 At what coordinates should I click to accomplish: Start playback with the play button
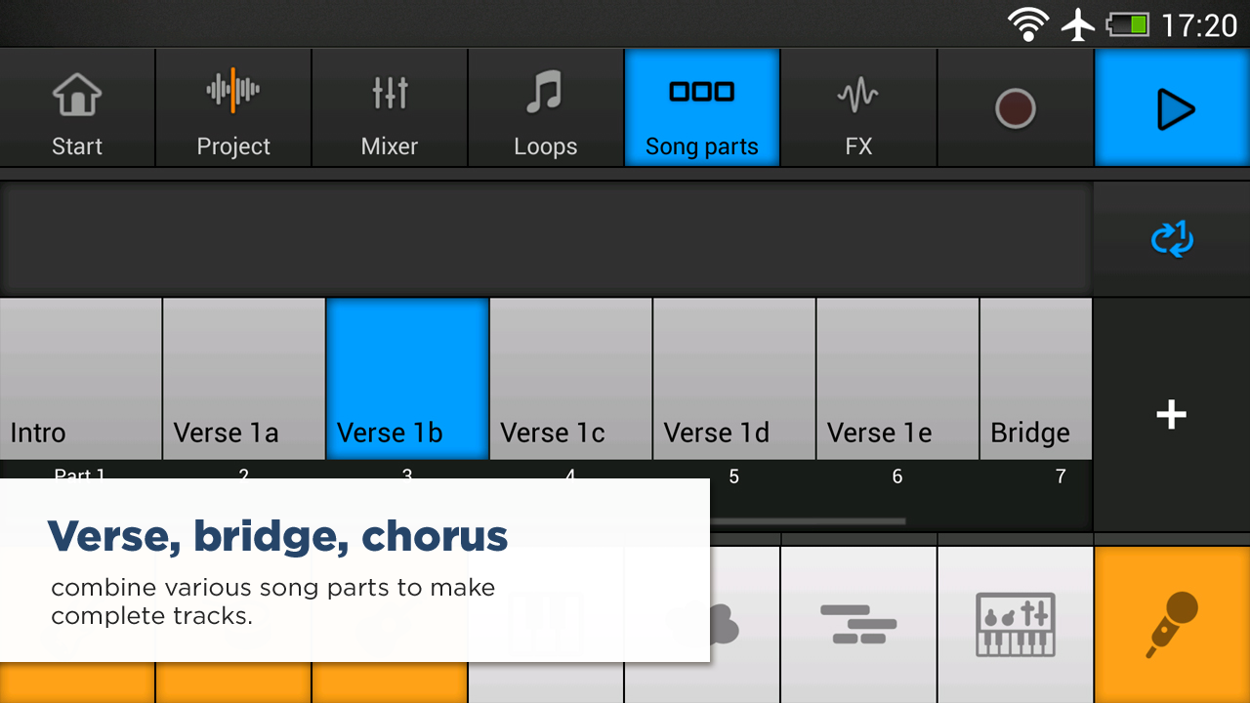1173,108
